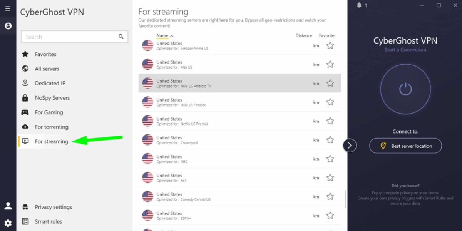Favorite the Netflix US Firestick server
Image resolution: width=462 pixels, height=231 pixels.
pos(330,121)
